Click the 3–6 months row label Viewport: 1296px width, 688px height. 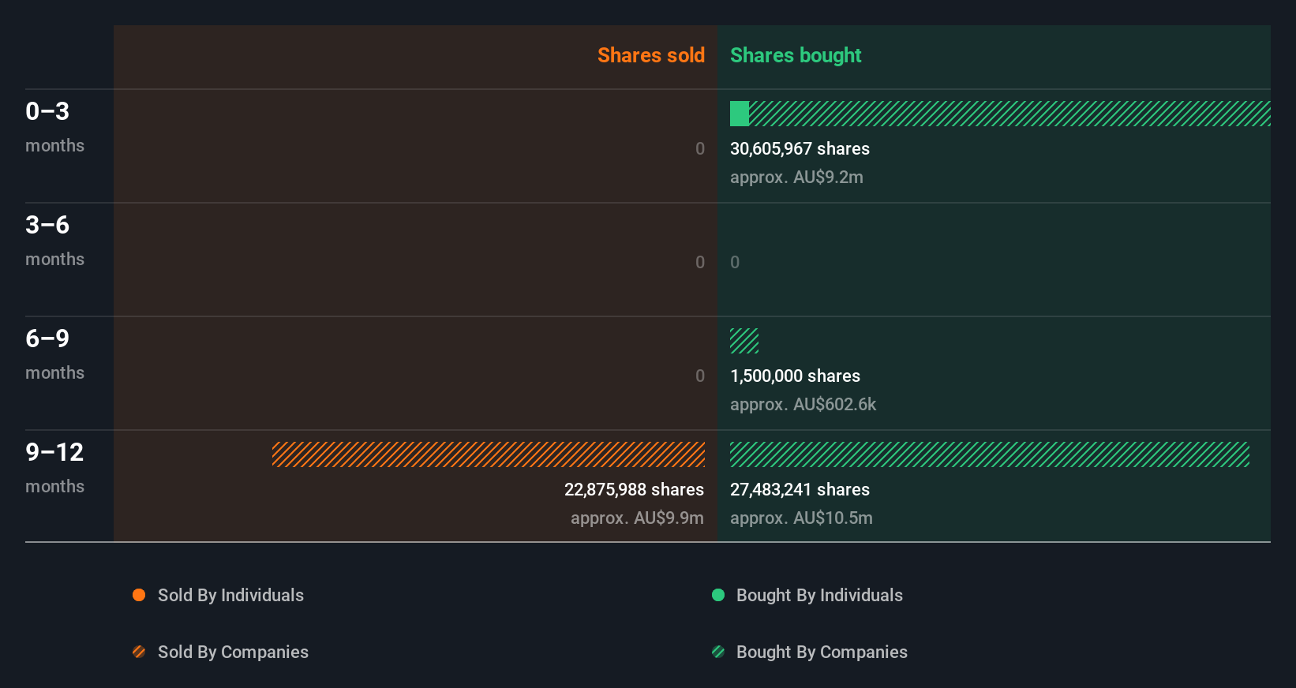coord(54,240)
